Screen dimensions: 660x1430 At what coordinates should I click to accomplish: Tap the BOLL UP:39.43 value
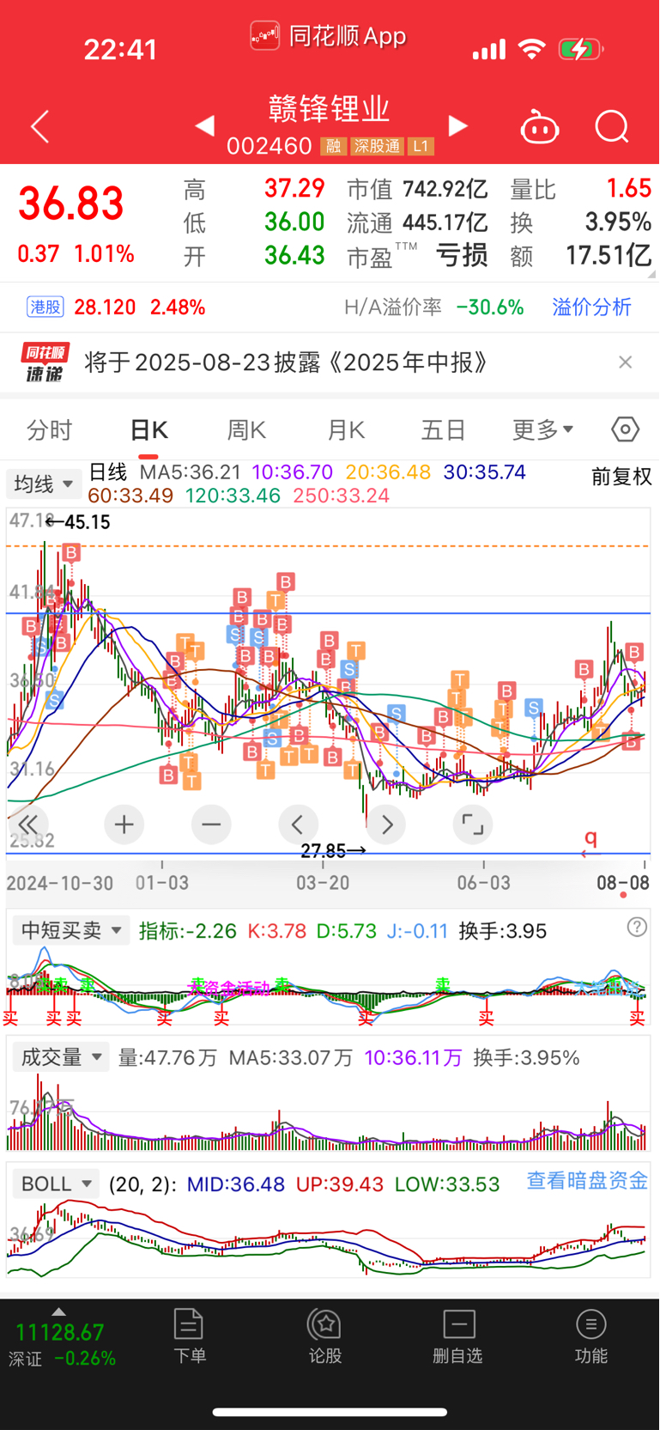(340, 1184)
